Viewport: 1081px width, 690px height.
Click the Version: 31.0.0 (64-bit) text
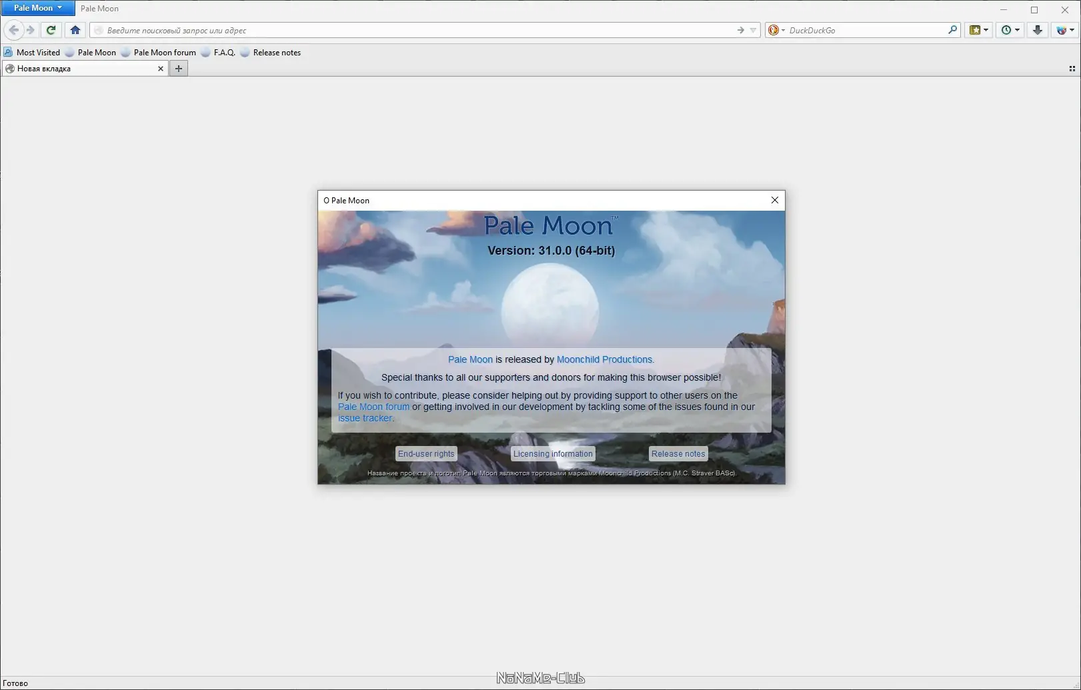[552, 251]
